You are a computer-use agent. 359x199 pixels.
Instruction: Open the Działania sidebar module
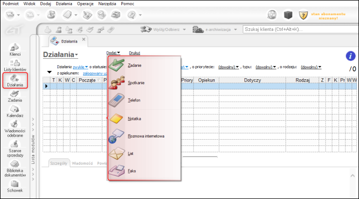tap(15, 81)
